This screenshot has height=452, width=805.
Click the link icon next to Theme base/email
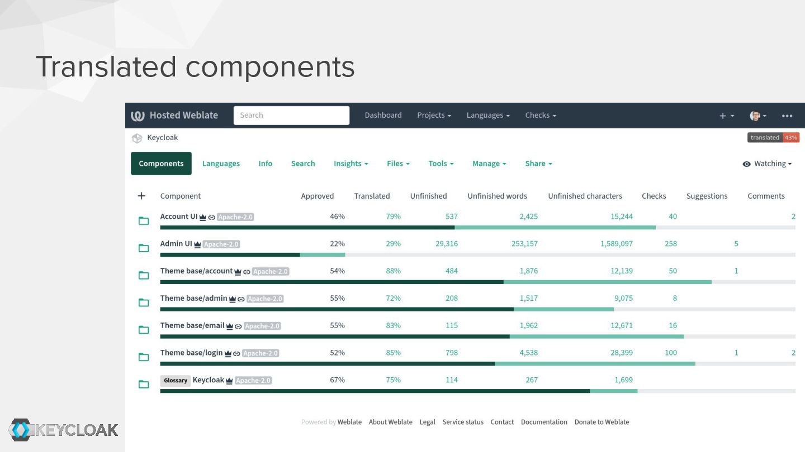(238, 326)
